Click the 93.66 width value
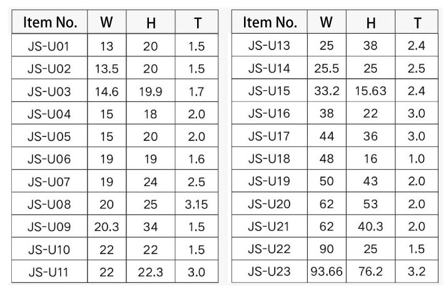Image resolution: width=448 pixels, height=293 pixels. click(326, 273)
